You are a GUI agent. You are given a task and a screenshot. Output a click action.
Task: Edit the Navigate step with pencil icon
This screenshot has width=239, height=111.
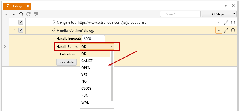coord(226,22)
